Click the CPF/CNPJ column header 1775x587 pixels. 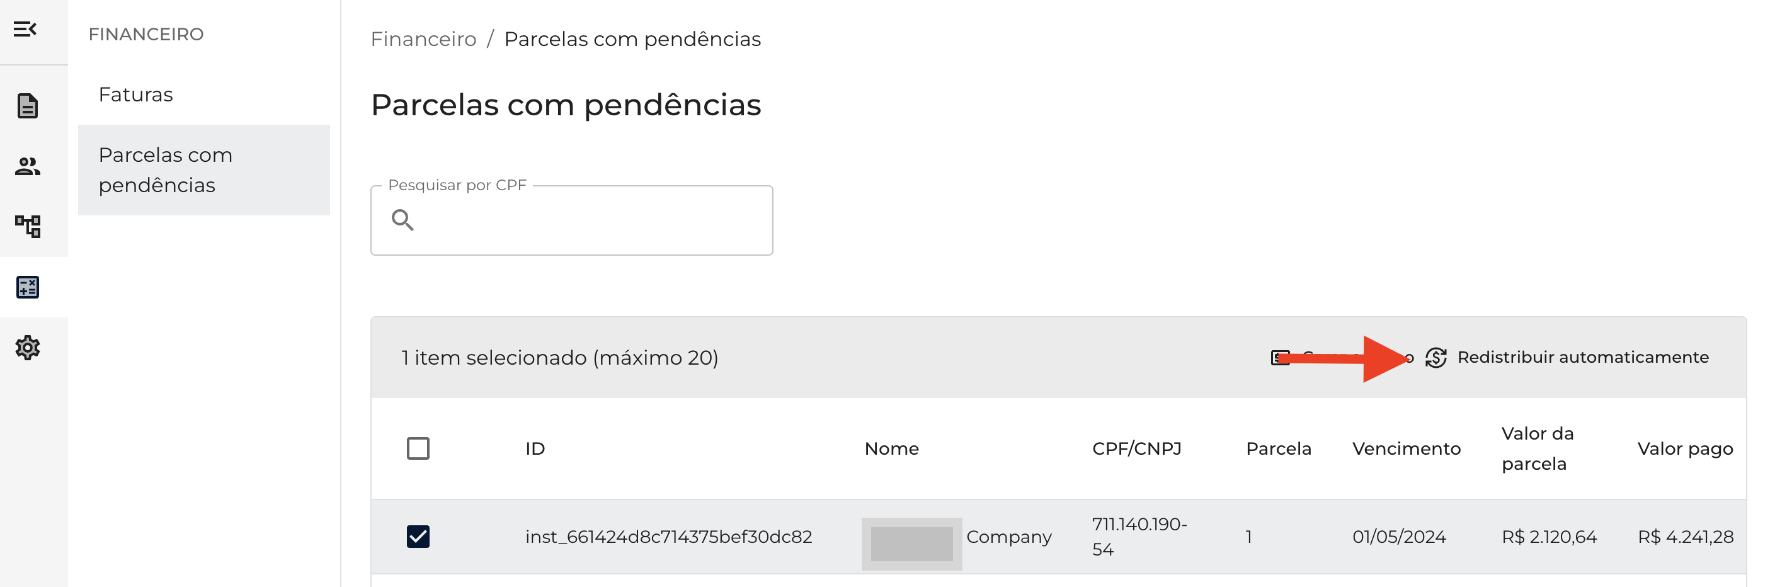click(x=1136, y=448)
